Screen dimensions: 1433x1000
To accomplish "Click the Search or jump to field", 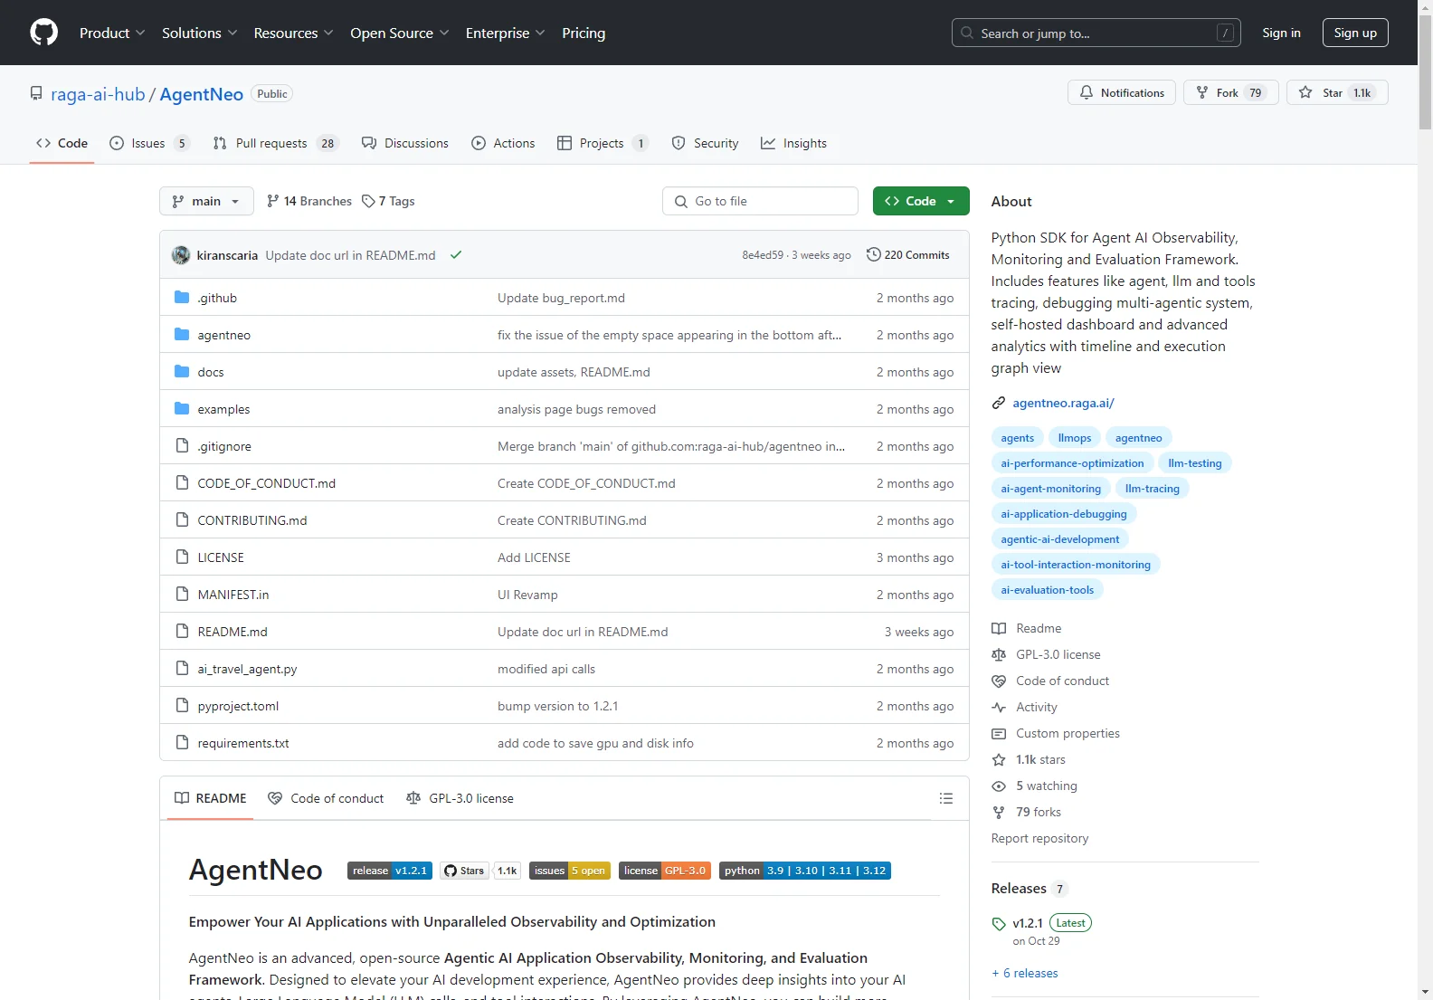I will pos(1096,33).
